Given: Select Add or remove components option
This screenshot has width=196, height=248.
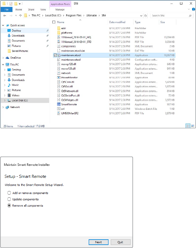Looking at the screenshot, I should point(9,193).
